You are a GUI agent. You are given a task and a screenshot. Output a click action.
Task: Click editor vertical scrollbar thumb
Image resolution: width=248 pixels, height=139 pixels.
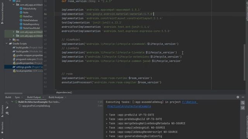click(x=245, y=62)
